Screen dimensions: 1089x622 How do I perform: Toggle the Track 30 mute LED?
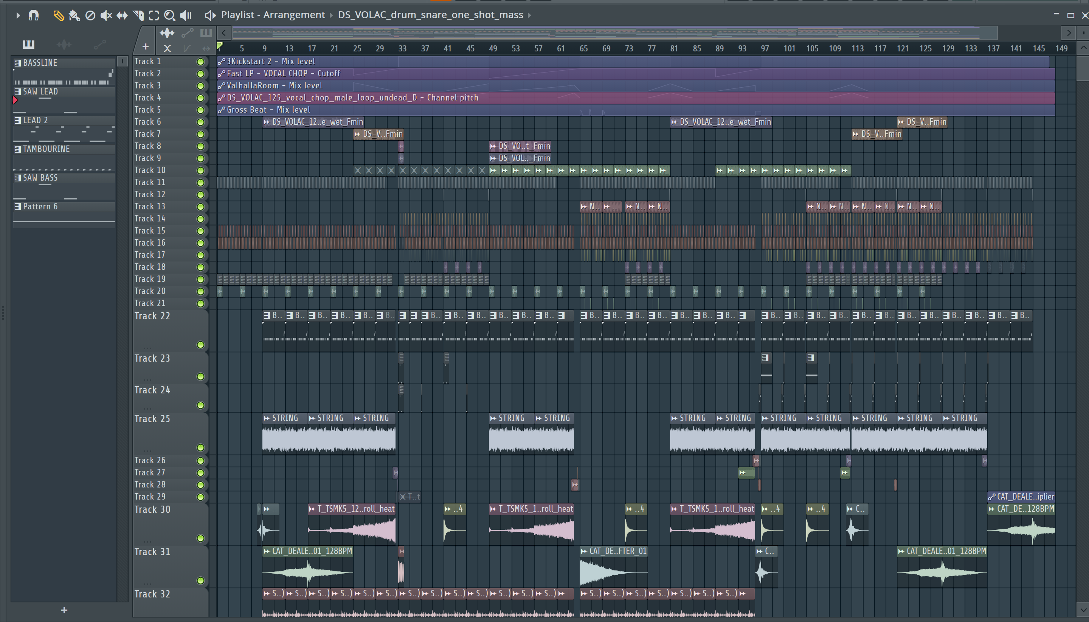200,538
